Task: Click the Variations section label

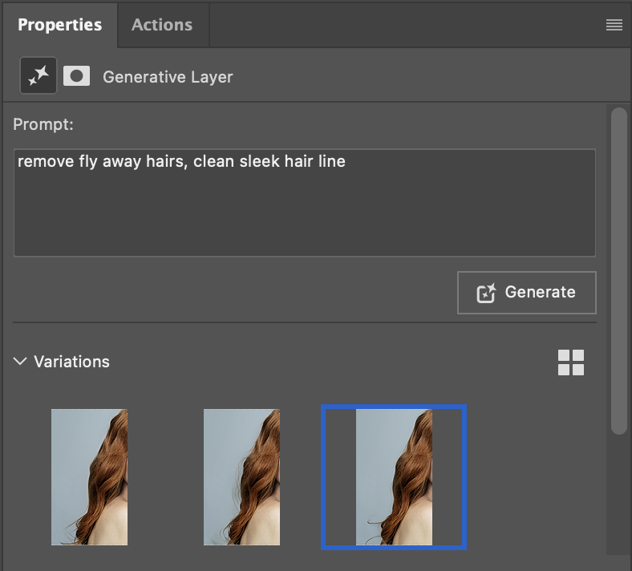Action: [71, 362]
